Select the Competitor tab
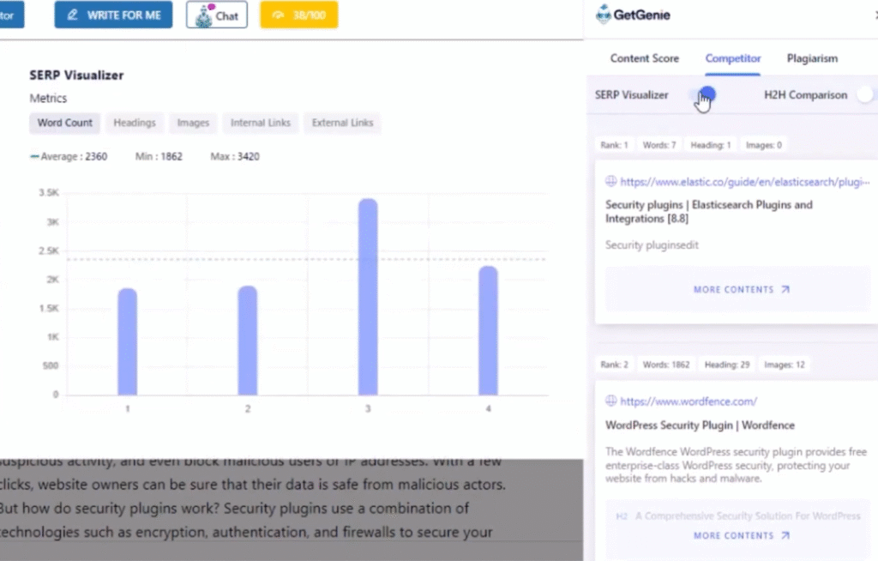Viewport: 878px width, 561px height. (x=733, y=58)
